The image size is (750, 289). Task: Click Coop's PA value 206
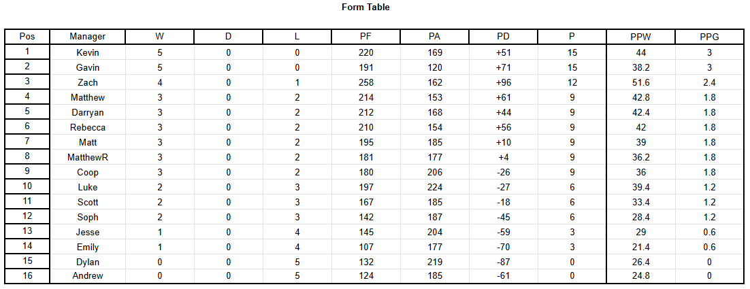coord(435,173)
